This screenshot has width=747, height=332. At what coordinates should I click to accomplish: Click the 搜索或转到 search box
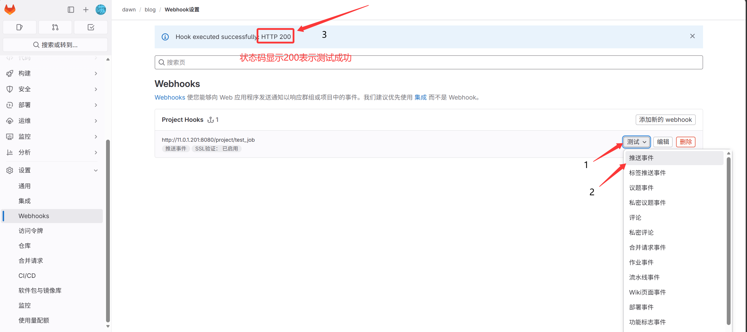tap(55, 45)
